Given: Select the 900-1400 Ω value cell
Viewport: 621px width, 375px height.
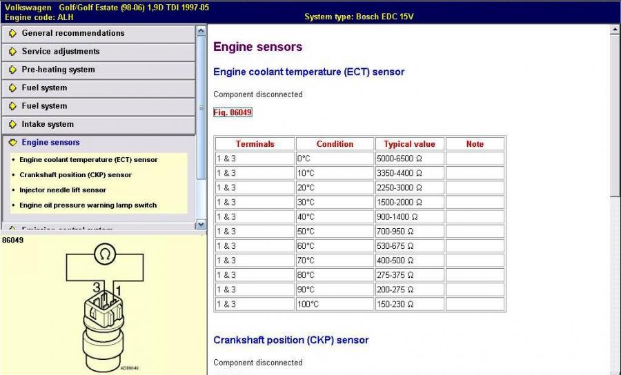Looking at the screenshot, I should click(x=409, y=216).
